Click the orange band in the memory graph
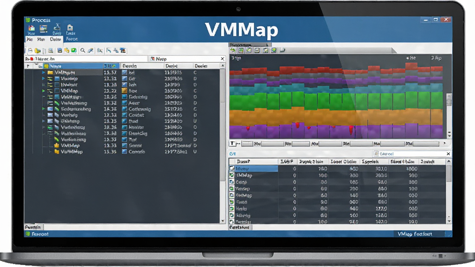The width and height of the screenshot is (475, 267). 336,117
